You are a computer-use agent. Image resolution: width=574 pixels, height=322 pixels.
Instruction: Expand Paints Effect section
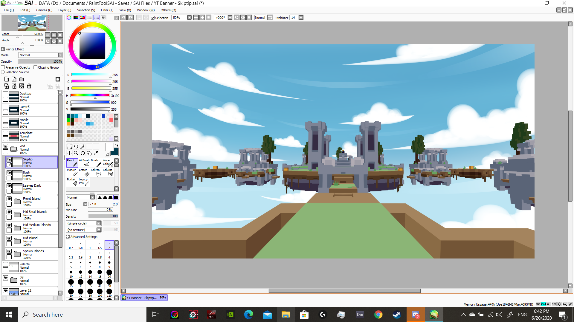pyautogui.click(x=3, y=49)
